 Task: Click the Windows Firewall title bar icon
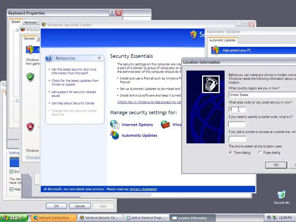(x=23, y=30)
